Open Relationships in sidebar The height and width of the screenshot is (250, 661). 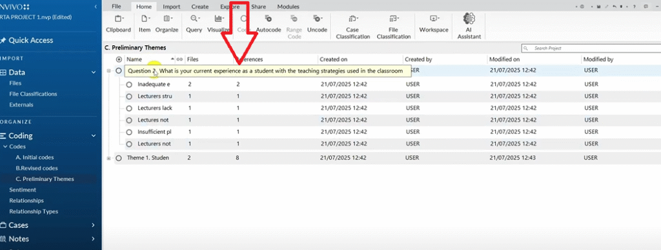point(26,201)
